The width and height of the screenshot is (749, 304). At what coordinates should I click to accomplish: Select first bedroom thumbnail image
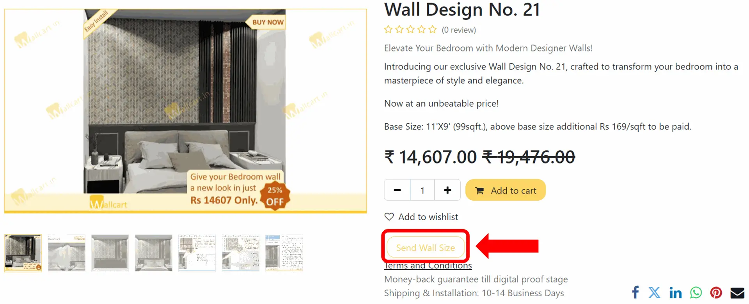(x=23, y=253)
